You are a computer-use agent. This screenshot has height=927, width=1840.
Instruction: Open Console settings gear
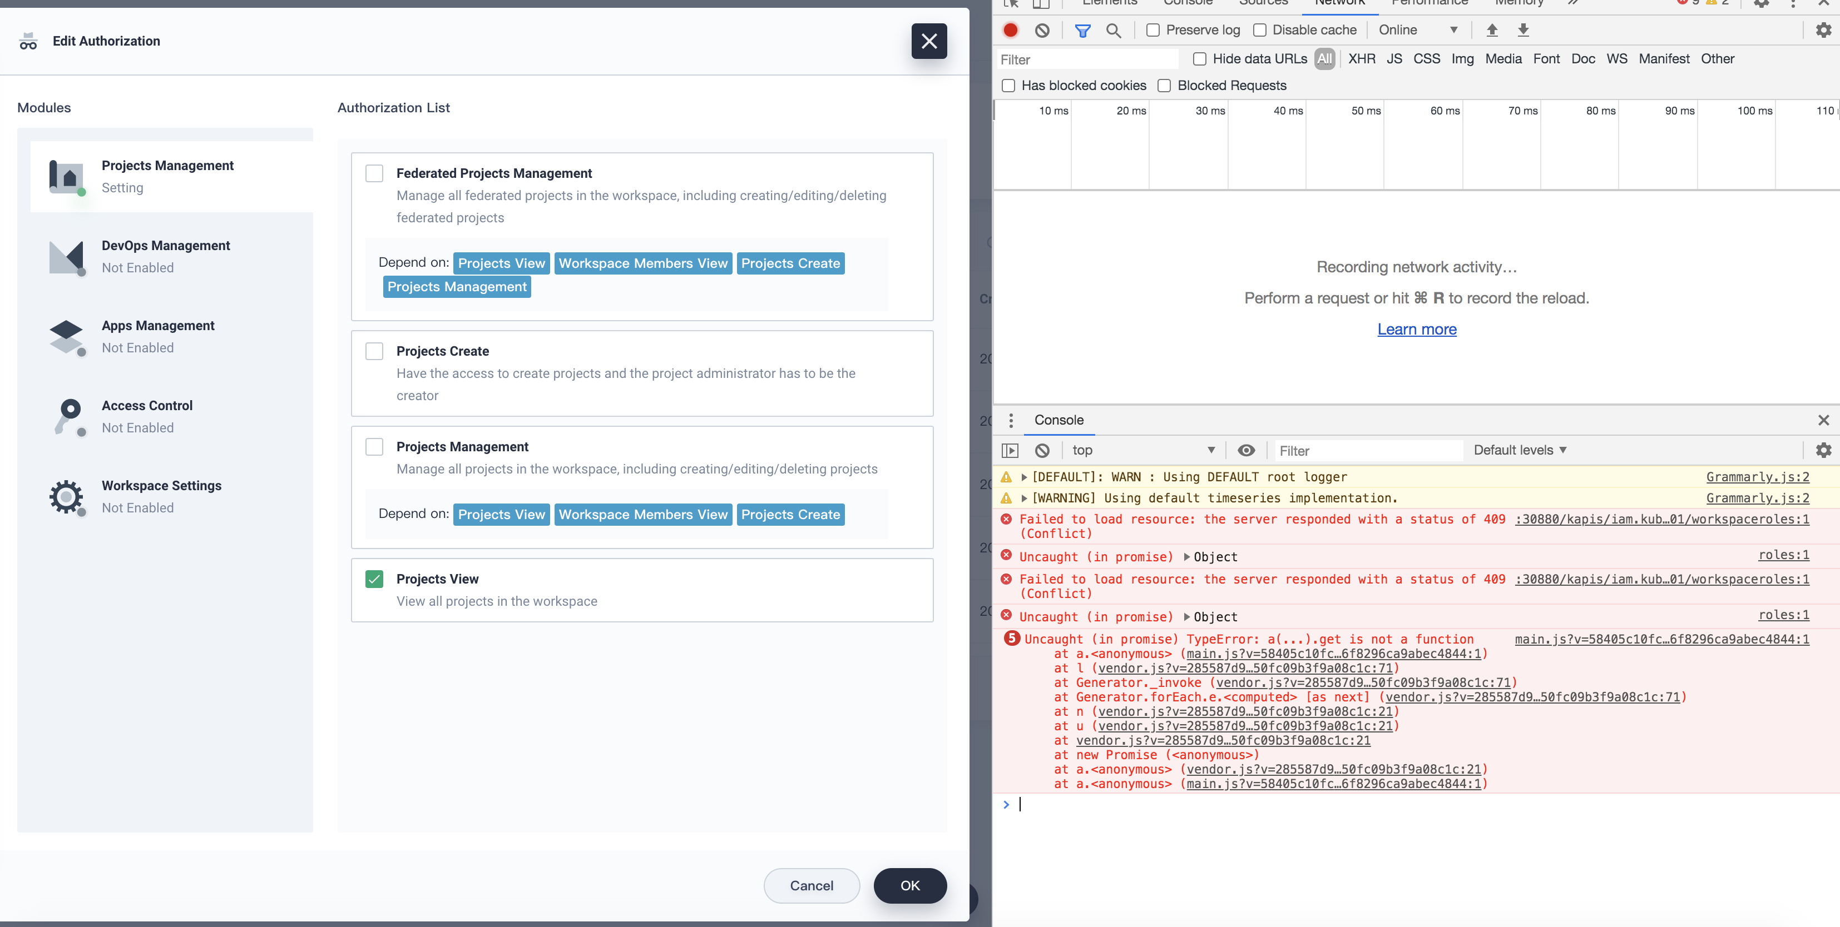[1823, 450]
